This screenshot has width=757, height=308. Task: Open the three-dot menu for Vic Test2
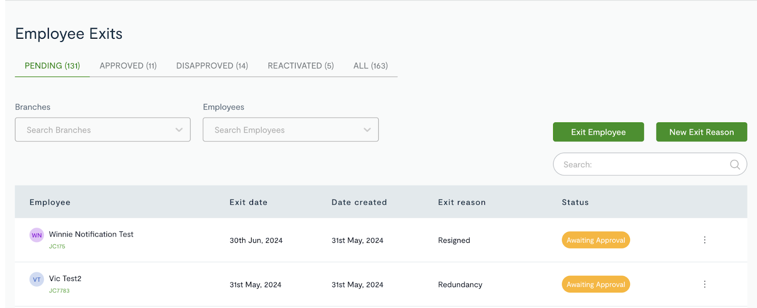704,284
